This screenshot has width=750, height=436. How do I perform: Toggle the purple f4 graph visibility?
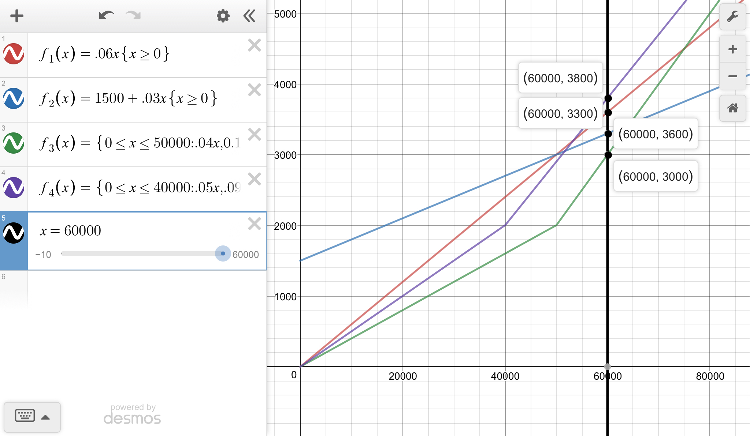click(x=14, y=188)
